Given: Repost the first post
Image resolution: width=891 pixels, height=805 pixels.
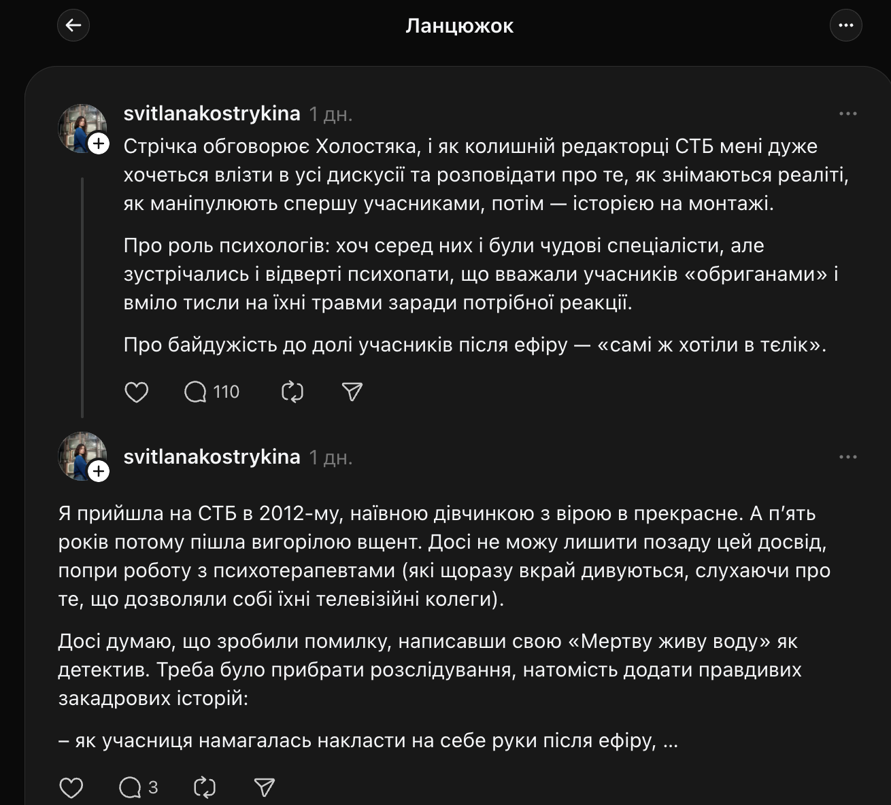Looking at the screenshot, I should (292, 392).
